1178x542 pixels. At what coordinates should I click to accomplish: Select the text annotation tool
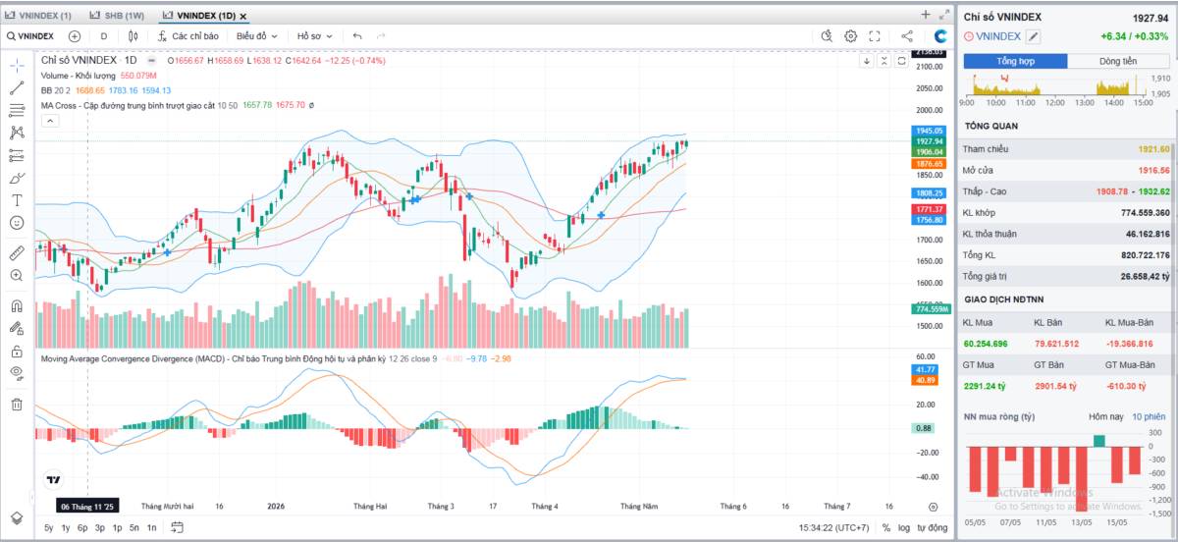17,200
